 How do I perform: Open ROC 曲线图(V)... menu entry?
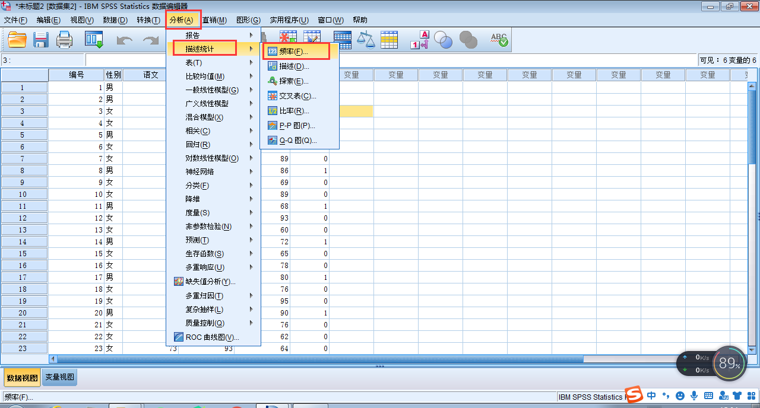click(214, 337)
